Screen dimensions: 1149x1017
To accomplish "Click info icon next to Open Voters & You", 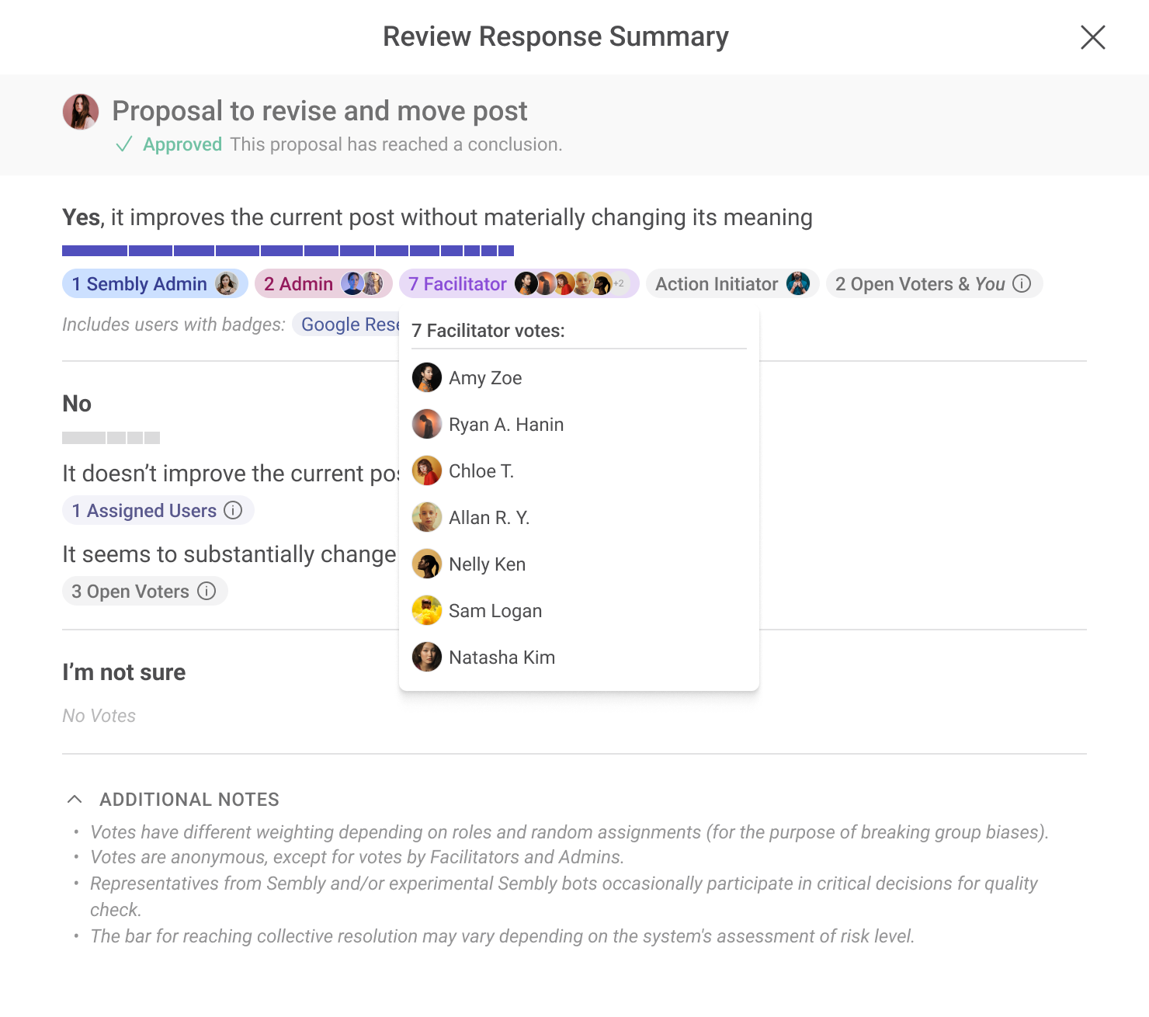I will [1022, 284].
